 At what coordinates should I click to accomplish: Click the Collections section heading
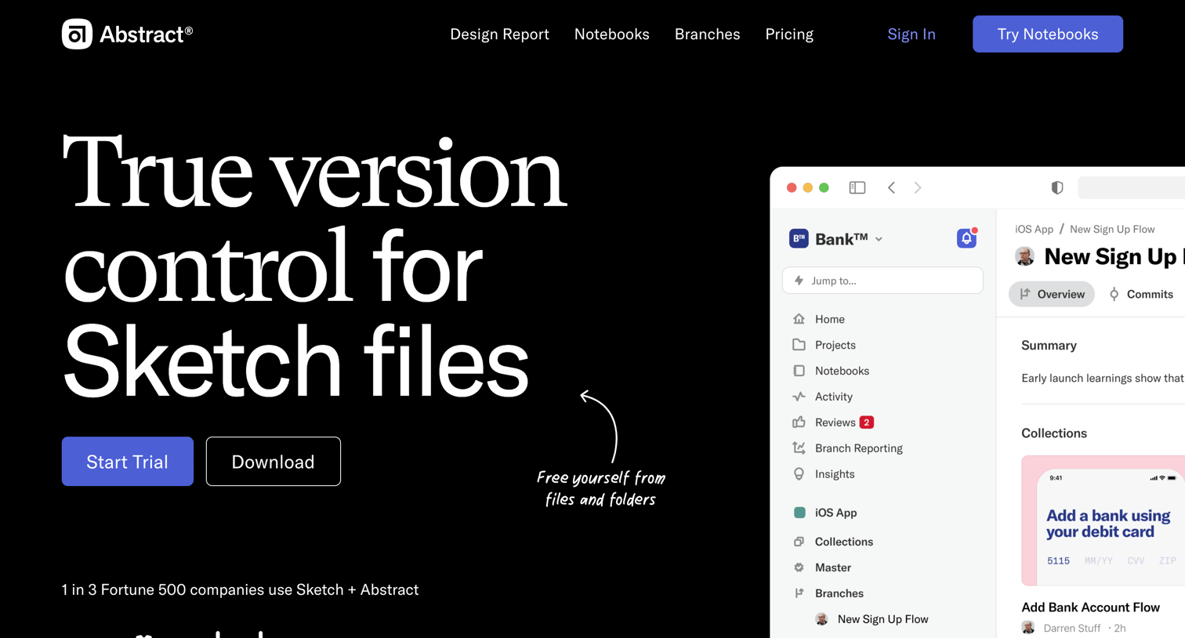[x=1054, y=433]
